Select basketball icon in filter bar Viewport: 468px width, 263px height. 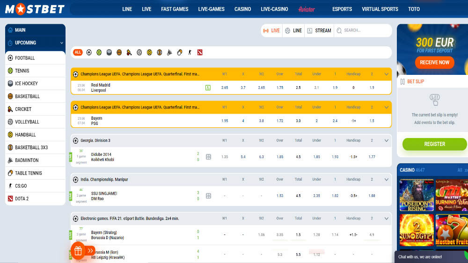coord(119,52)
